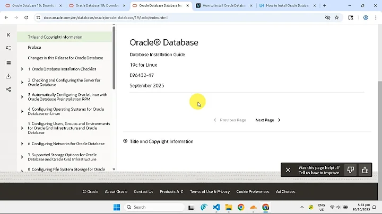382x214 pixels.
Task: Open About Oracle footer link
Action: [x=116, y=192]
